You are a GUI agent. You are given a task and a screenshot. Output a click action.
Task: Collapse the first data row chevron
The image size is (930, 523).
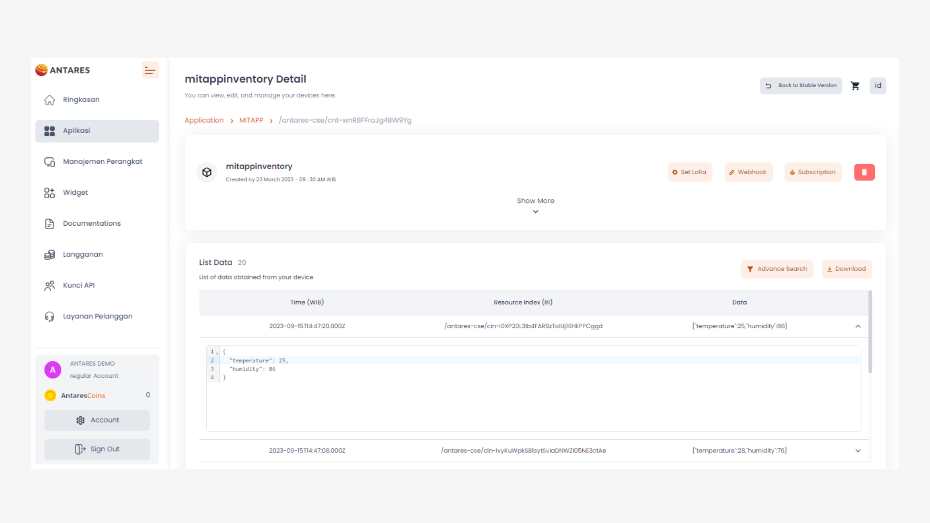[858, 326]
